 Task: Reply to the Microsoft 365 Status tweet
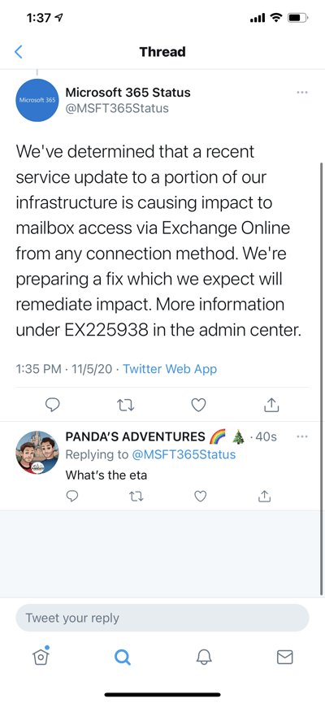pos(53,406)
